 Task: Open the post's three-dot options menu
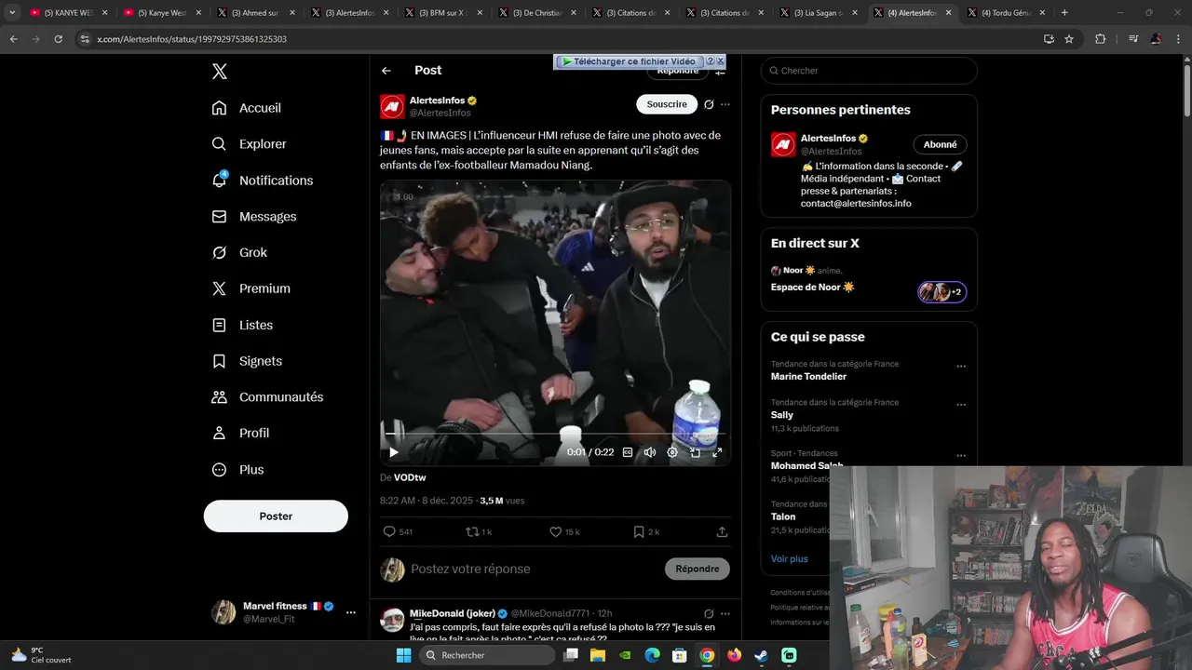[x=725, y=104]
